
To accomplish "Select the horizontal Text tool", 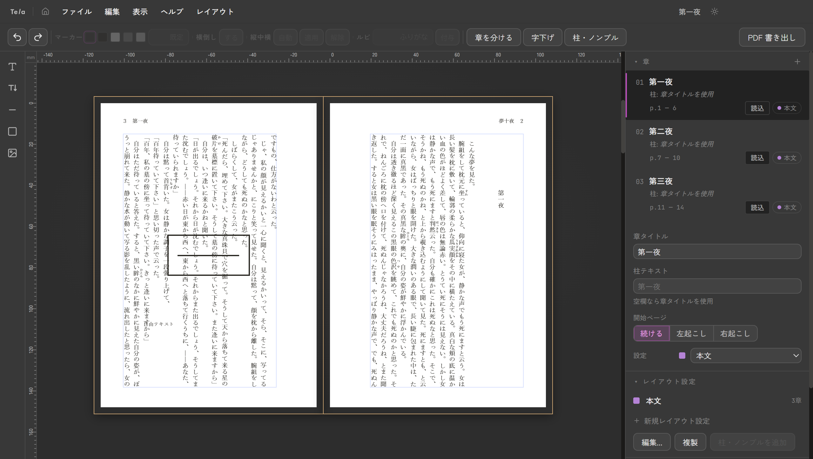I will 12,67.
